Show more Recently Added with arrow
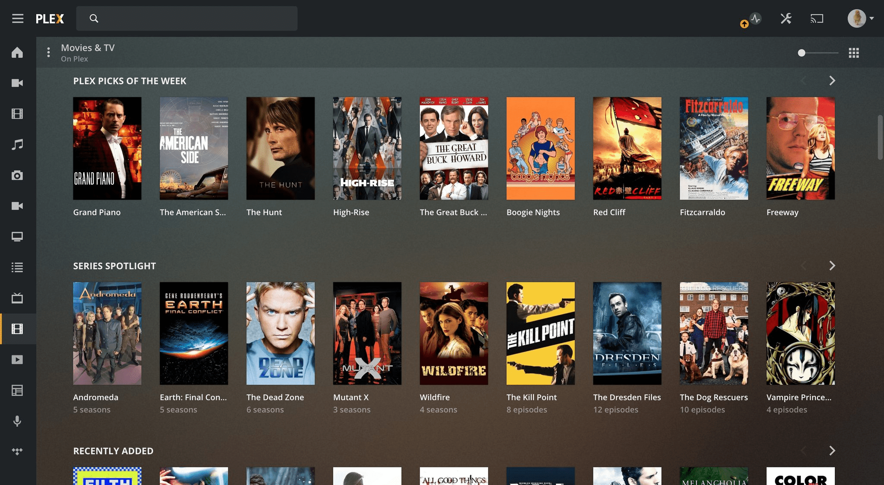The height and width of the screenshot is (485, 884). pos(832,451)
